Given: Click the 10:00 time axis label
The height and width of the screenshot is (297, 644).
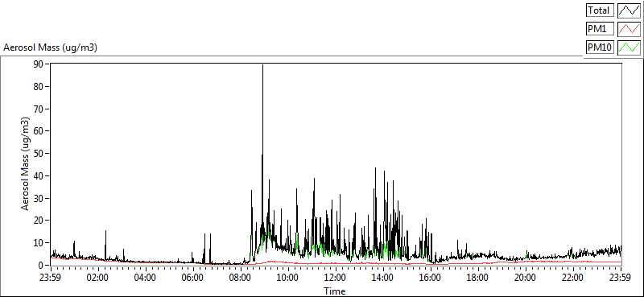Looking at the screenshot, I should (288, 277).
